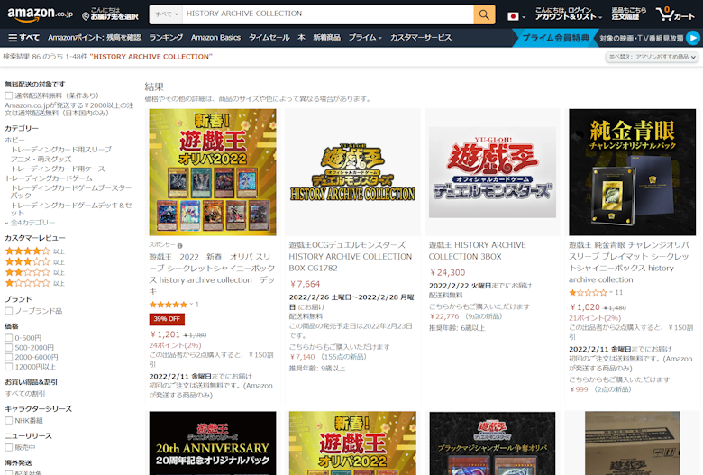
Task: Open 本 in navigation bar
Action: pyautogui.click(x=301, y=38)
